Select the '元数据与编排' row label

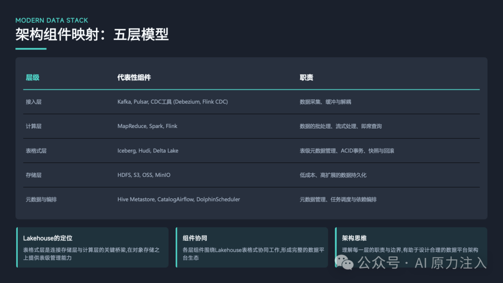point(41,199)
